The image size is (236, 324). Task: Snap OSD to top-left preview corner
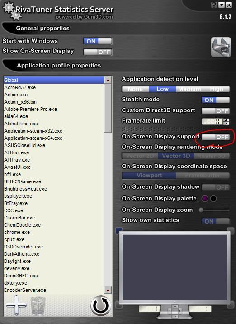point(119,230)
